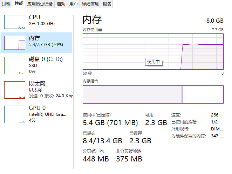232x174 pixels.
Task: Click the 以太网 mini graph thumbnail
Action: point(14,90)
